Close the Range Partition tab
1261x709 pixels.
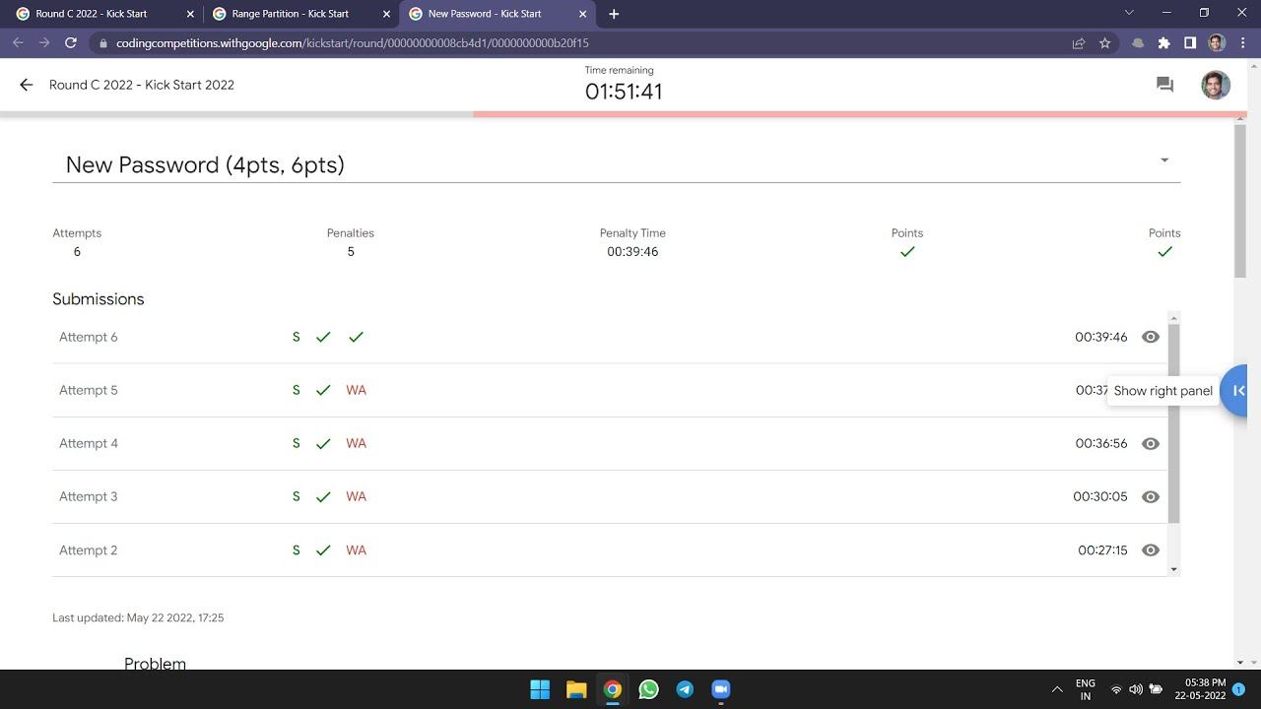(x=386, y=14)
